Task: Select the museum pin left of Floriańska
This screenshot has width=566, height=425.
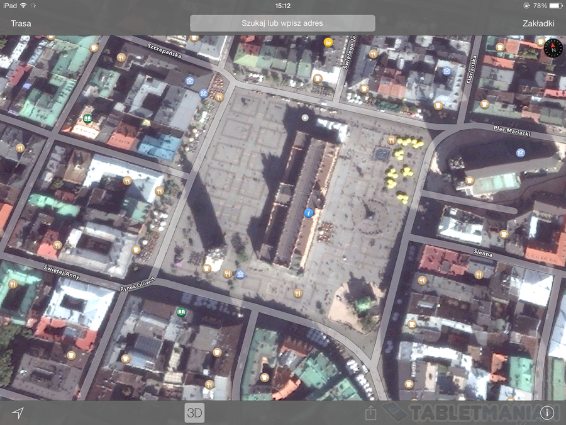Action: point(447,71)
